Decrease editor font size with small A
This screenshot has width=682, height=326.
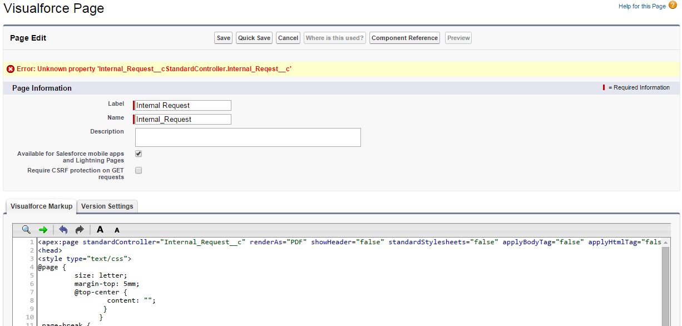tap(117, 230)
